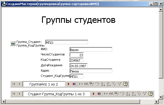Save record in ГруппаWiz navigator

(92, 84)
